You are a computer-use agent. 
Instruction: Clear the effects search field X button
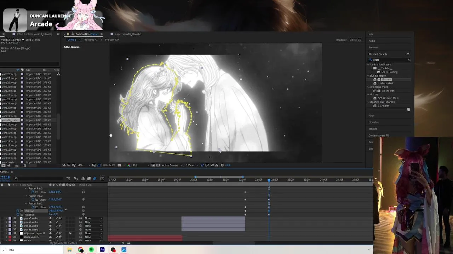(408, 60)
